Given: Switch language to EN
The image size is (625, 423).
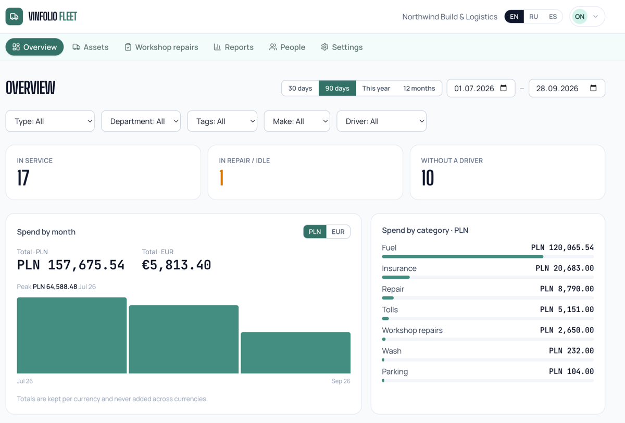Looking at the screenshot, I should click(514, 17).
